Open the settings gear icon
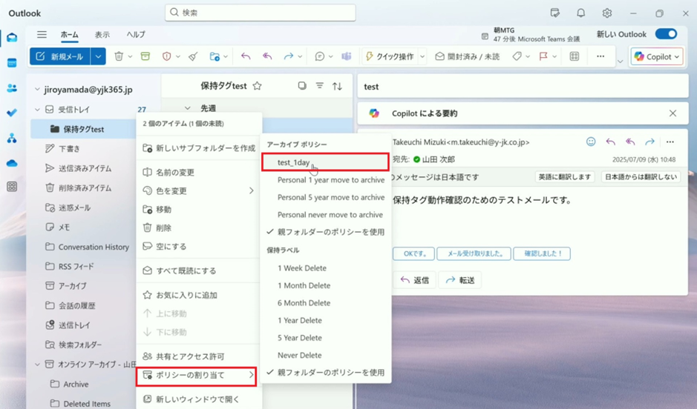This screenshot has width=697, height=409. coord(606,13)
